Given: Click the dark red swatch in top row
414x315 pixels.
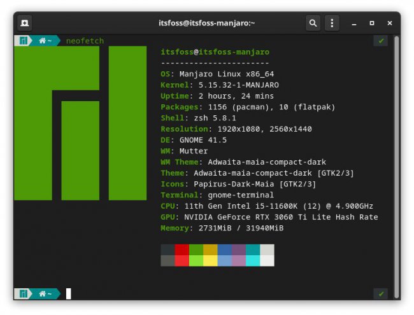Looking at the screenshot, I should tap(182, 250).
